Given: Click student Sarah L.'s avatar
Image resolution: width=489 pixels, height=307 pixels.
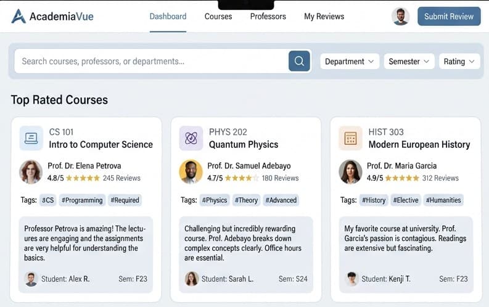Looking at the screenshot, I should point(192,279).
